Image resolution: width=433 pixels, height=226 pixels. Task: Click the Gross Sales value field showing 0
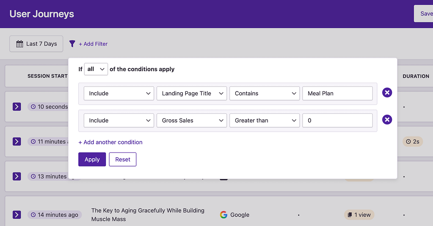(x=337, y=121)
